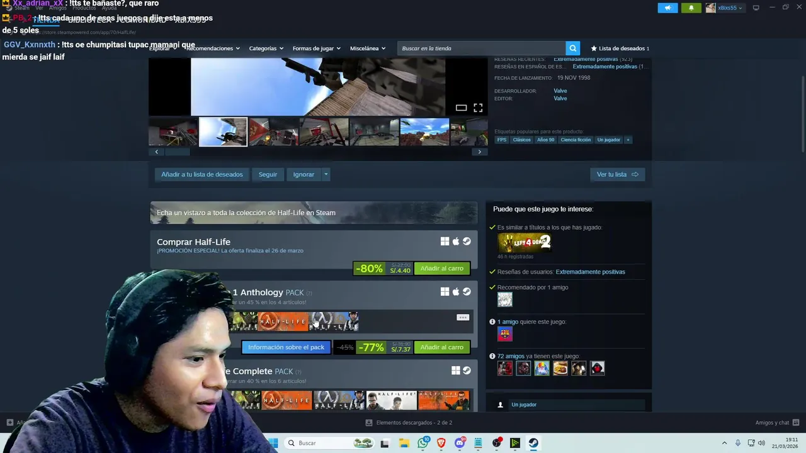Click the downloads icon in the bottom bar
806x453 pixels.
point(369,423)
